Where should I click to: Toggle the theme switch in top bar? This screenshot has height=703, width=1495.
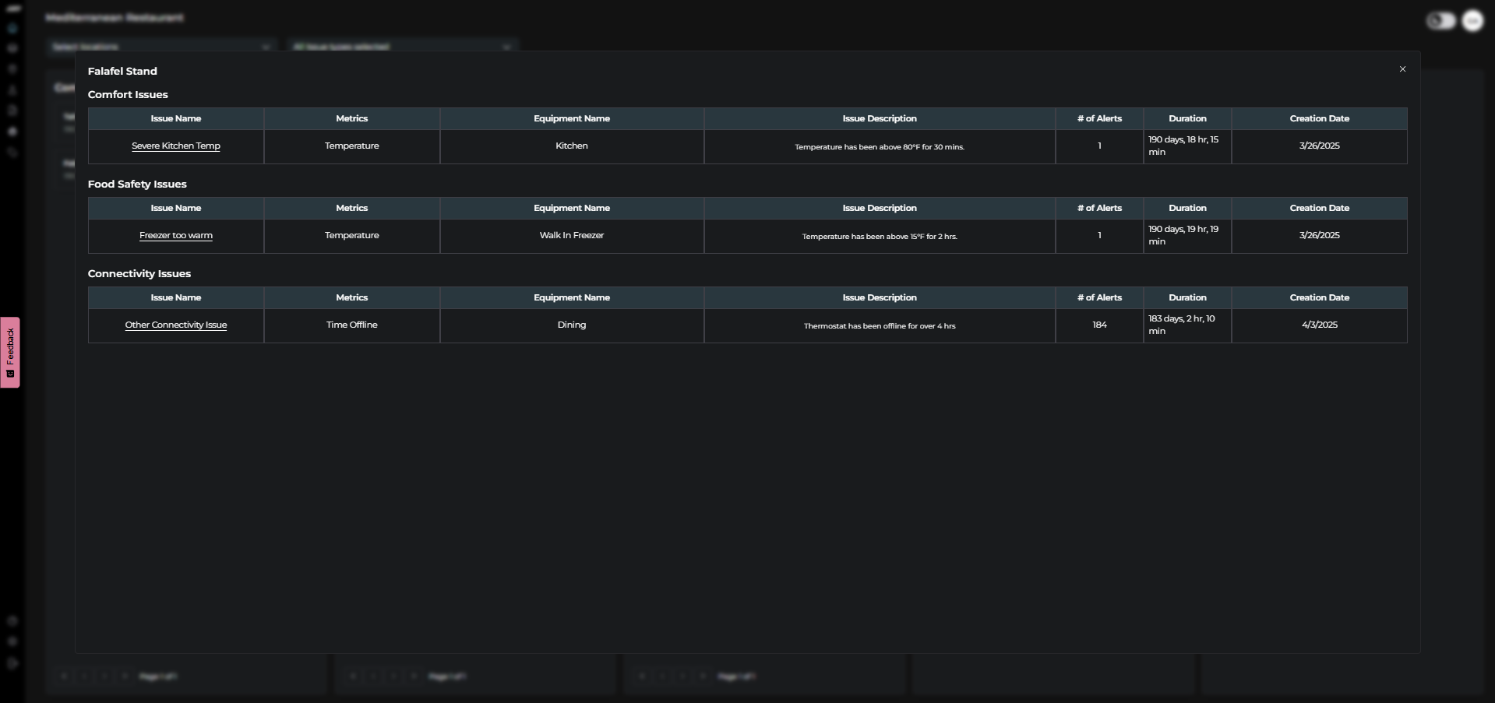click(x=1440, y=21)
